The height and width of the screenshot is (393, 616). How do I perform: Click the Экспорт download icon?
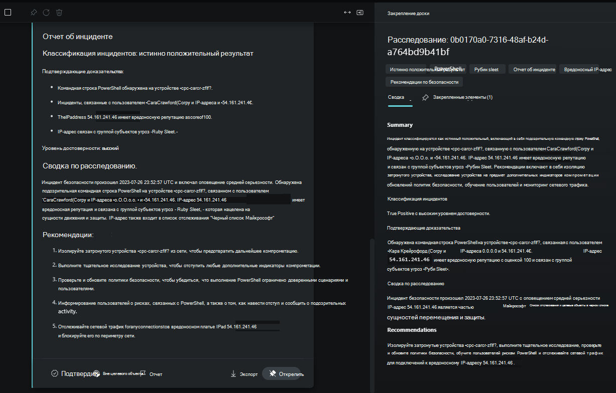click(x=233, y=374)
